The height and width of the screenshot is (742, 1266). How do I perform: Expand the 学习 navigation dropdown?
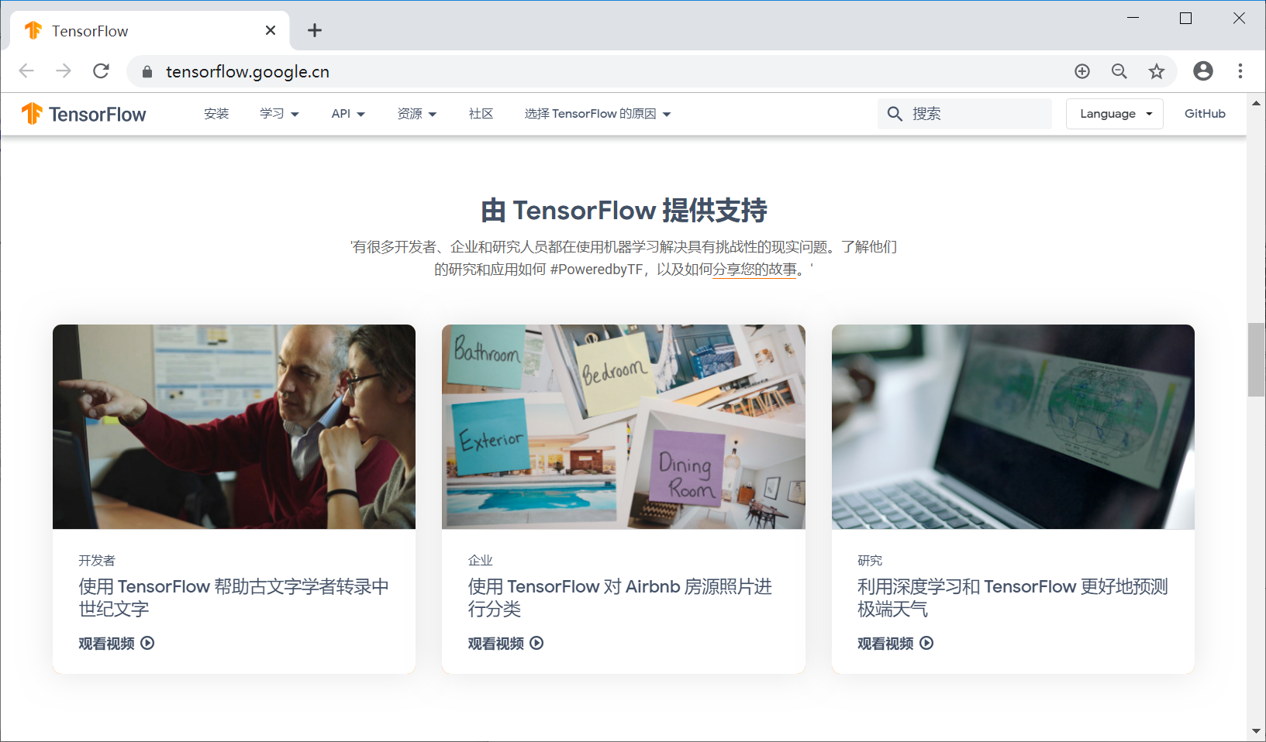[279, 114]
